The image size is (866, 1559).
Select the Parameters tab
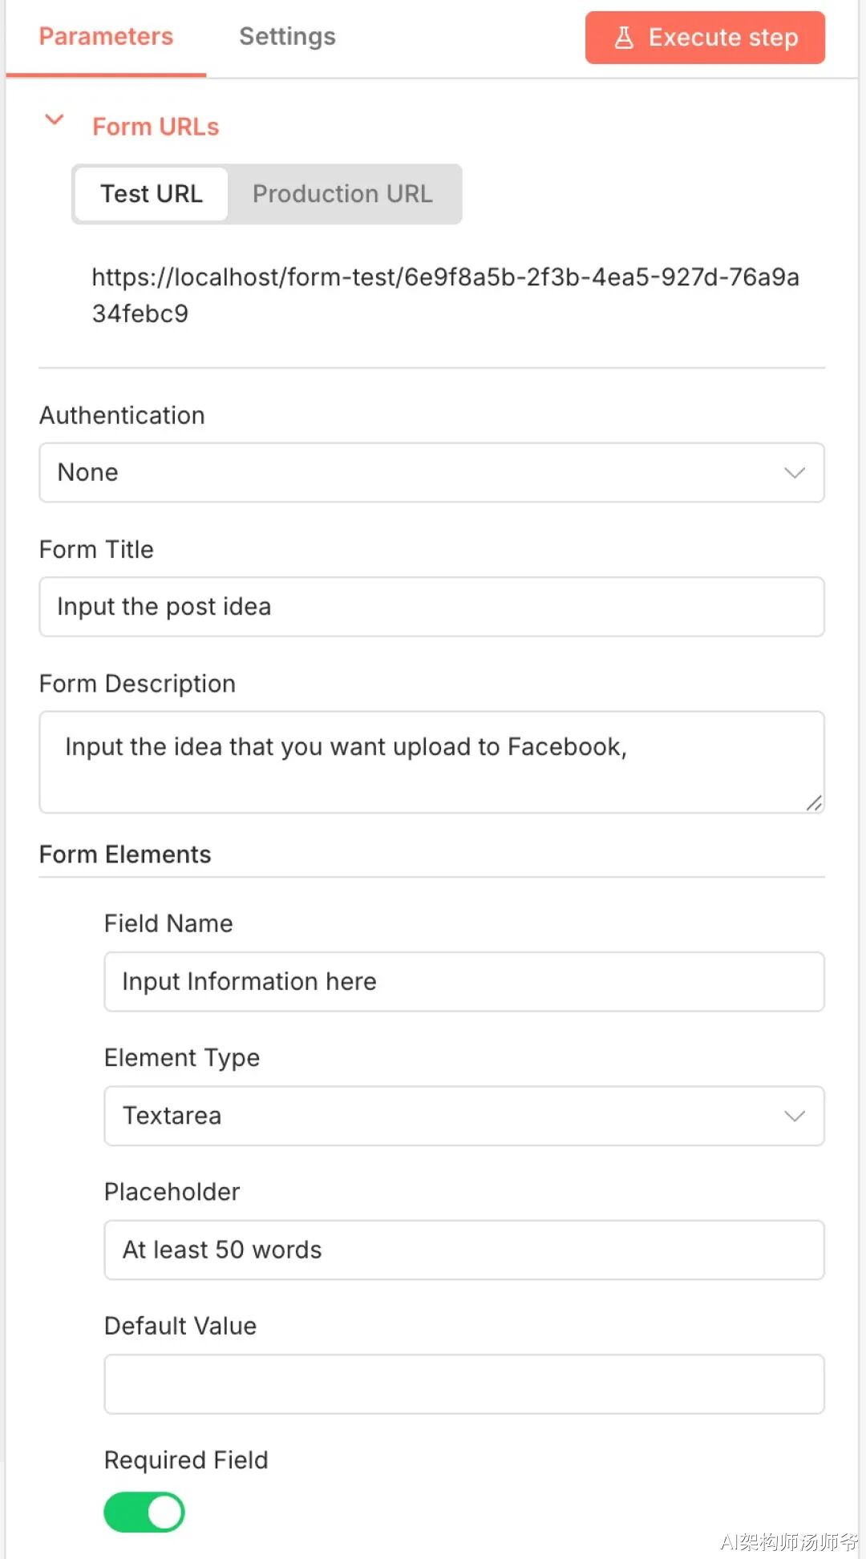[106, 37]
